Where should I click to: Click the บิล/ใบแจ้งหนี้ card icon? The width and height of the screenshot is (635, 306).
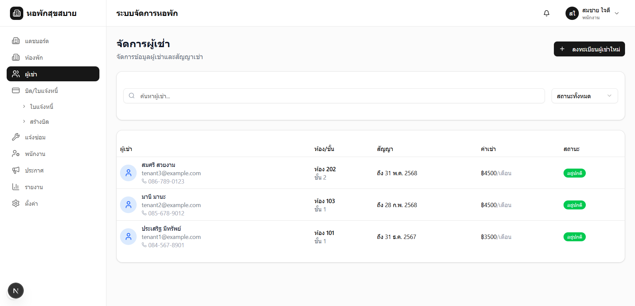coord(16,90)
